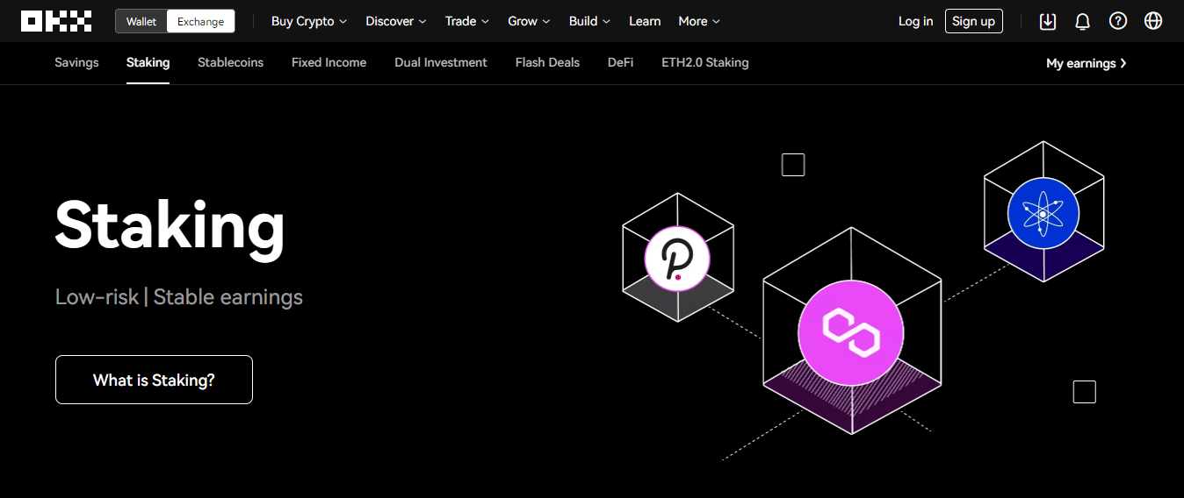This screenshot has width=1184, height=498.
Task: Open the Learn page
Action: pyautogui.click(x=645, y=21)
